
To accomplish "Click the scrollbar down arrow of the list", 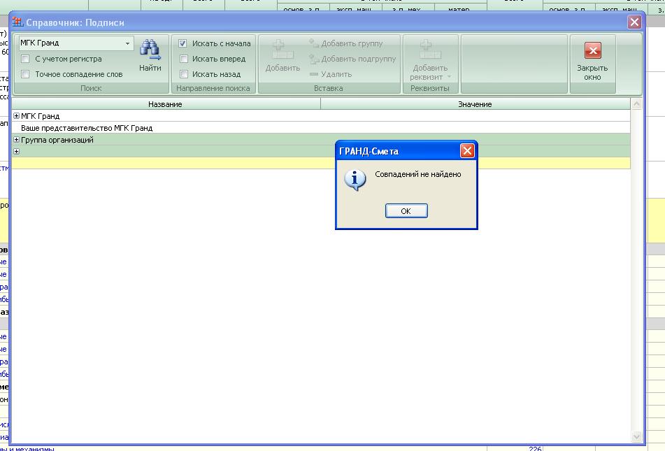I will coord(636,436).
